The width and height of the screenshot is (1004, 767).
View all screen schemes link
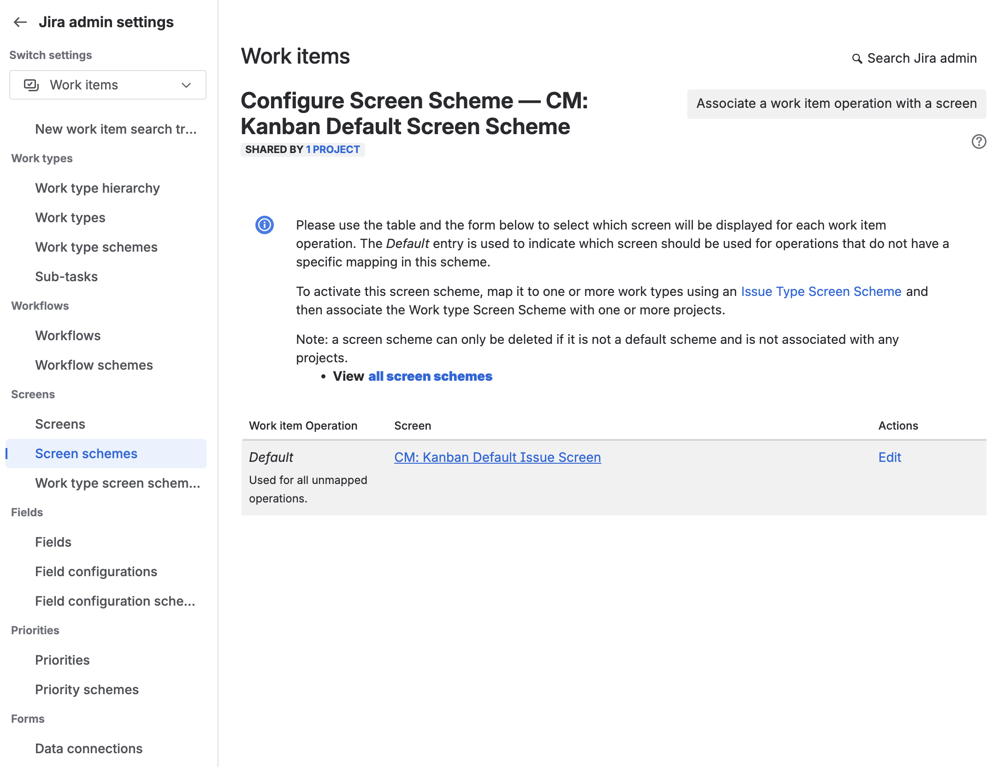pos(430,376)
